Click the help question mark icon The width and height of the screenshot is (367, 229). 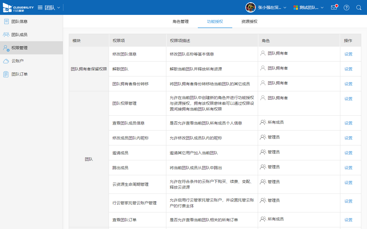click(x=346, y=8)
